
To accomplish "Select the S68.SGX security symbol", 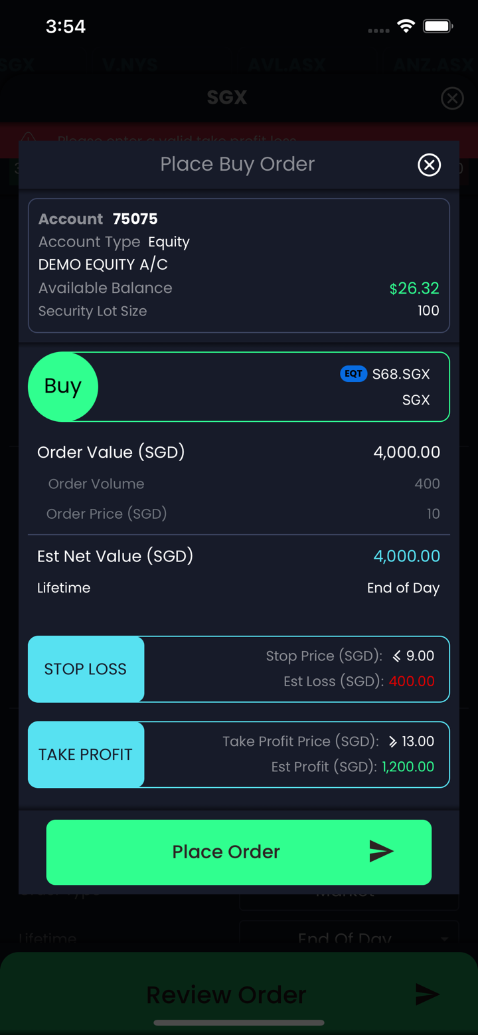I will point(401,374).
